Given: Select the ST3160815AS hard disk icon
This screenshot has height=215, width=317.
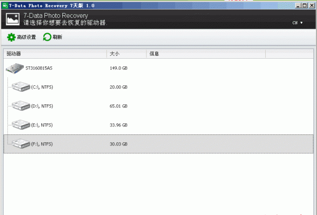Looking at the screenshot, I should click(x=15, y=69).
